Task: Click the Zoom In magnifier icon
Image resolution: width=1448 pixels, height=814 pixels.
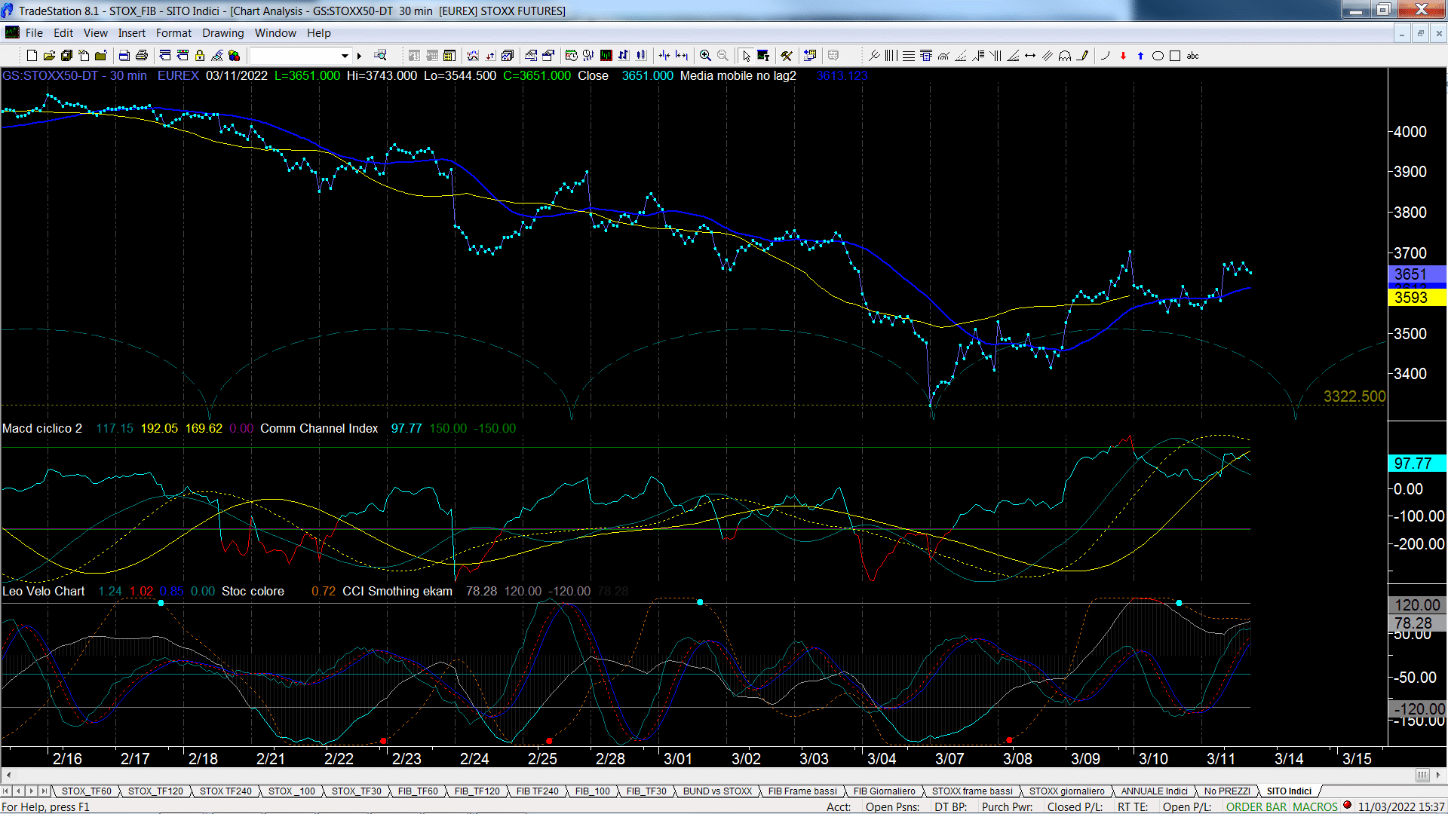Action: pyautogui.click(x=705, y=56)
